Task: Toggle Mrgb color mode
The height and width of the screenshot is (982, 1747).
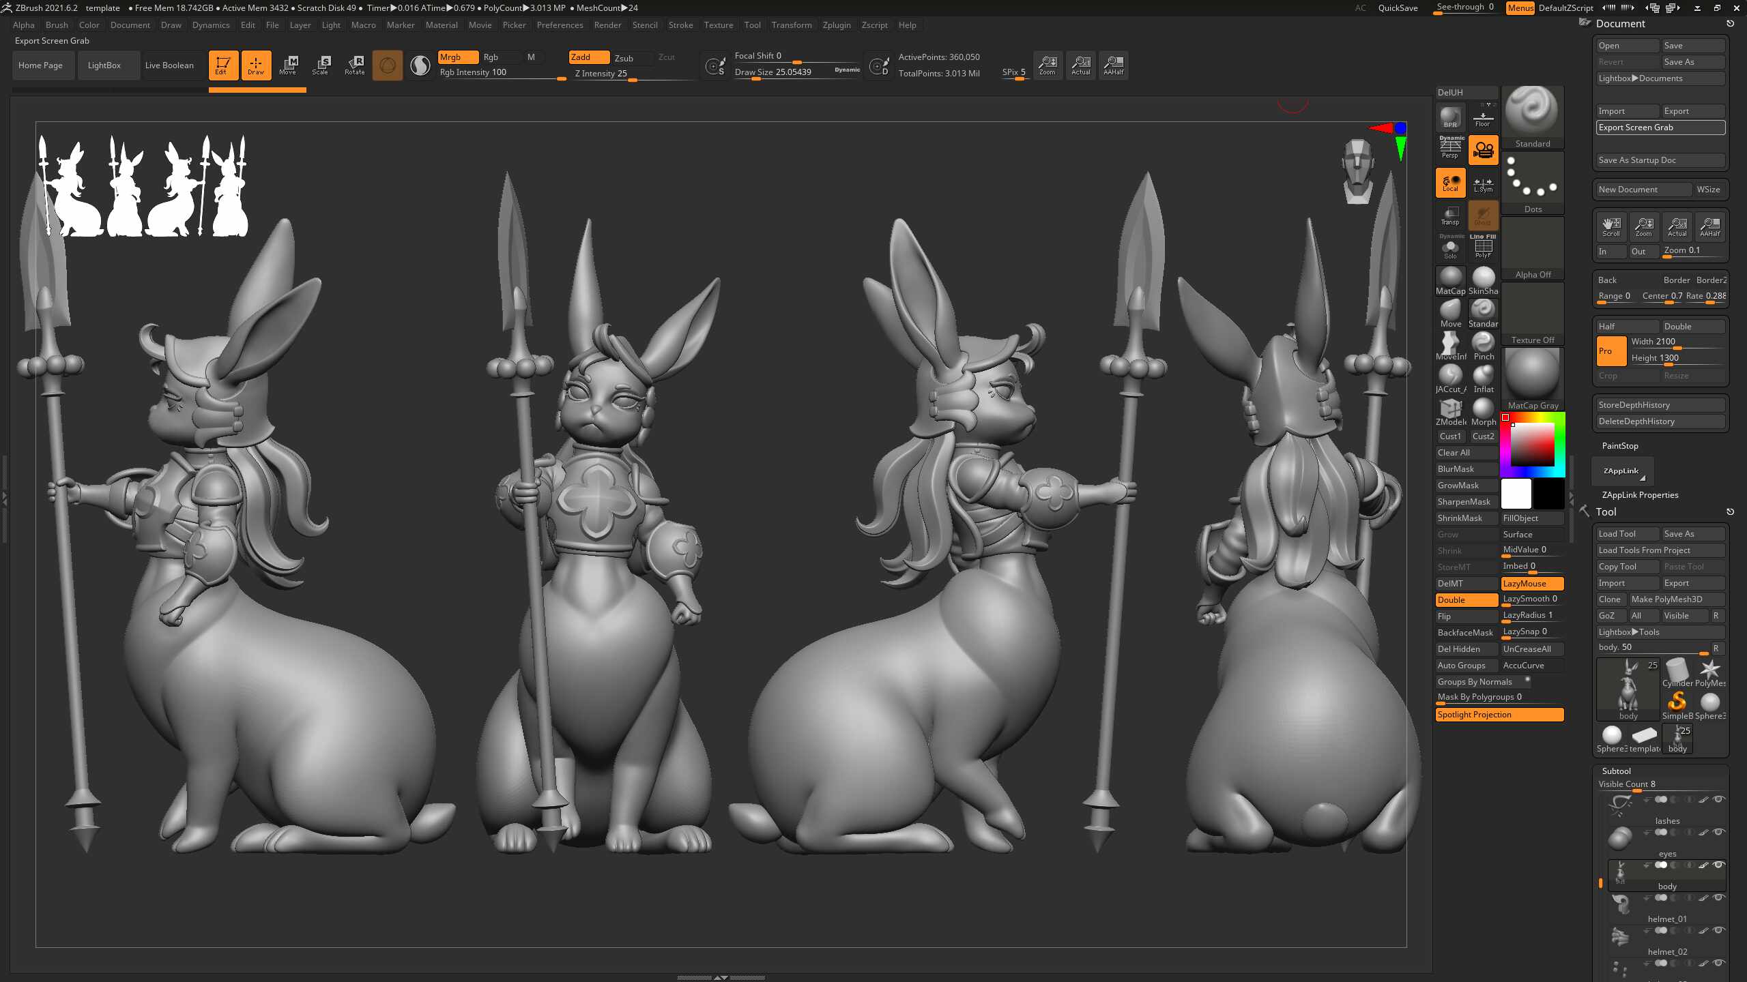Action: pos(457,57)
